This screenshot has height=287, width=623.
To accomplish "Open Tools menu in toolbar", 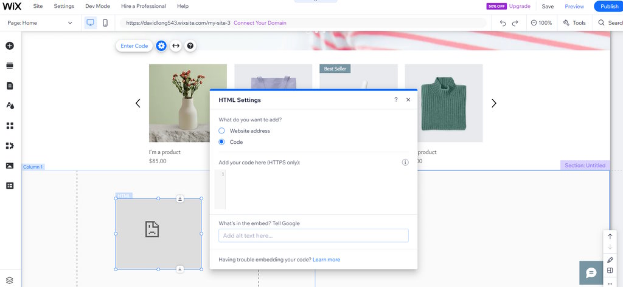I will (x=574, y=23).
